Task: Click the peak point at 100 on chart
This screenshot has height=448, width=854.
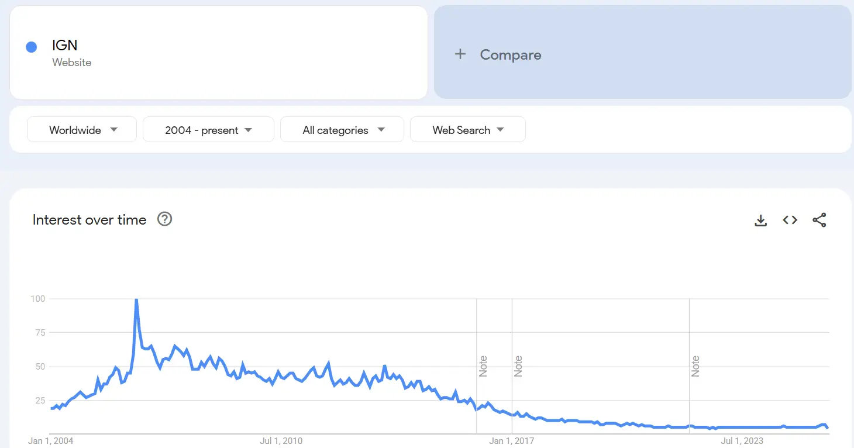Action: point(136,299)
